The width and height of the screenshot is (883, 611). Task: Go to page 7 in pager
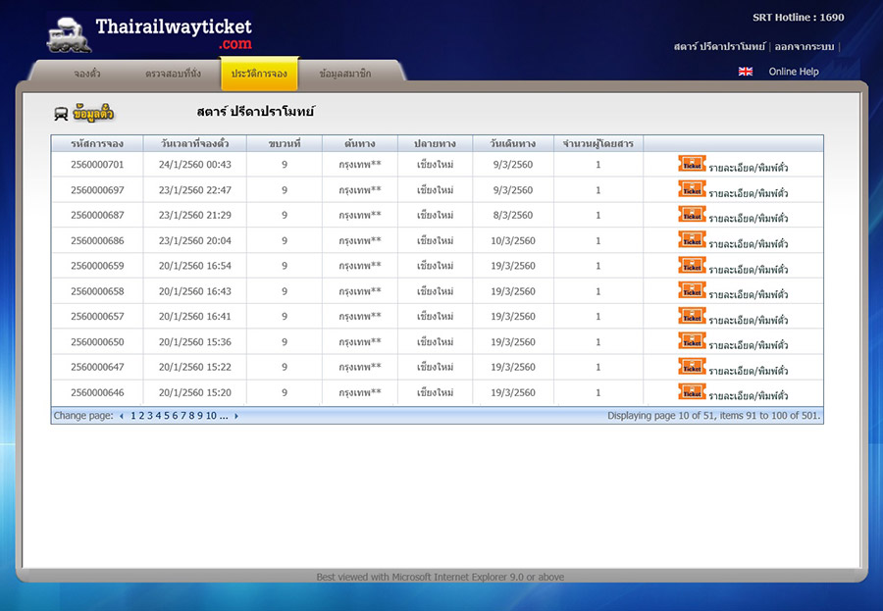tap(183, 416)
